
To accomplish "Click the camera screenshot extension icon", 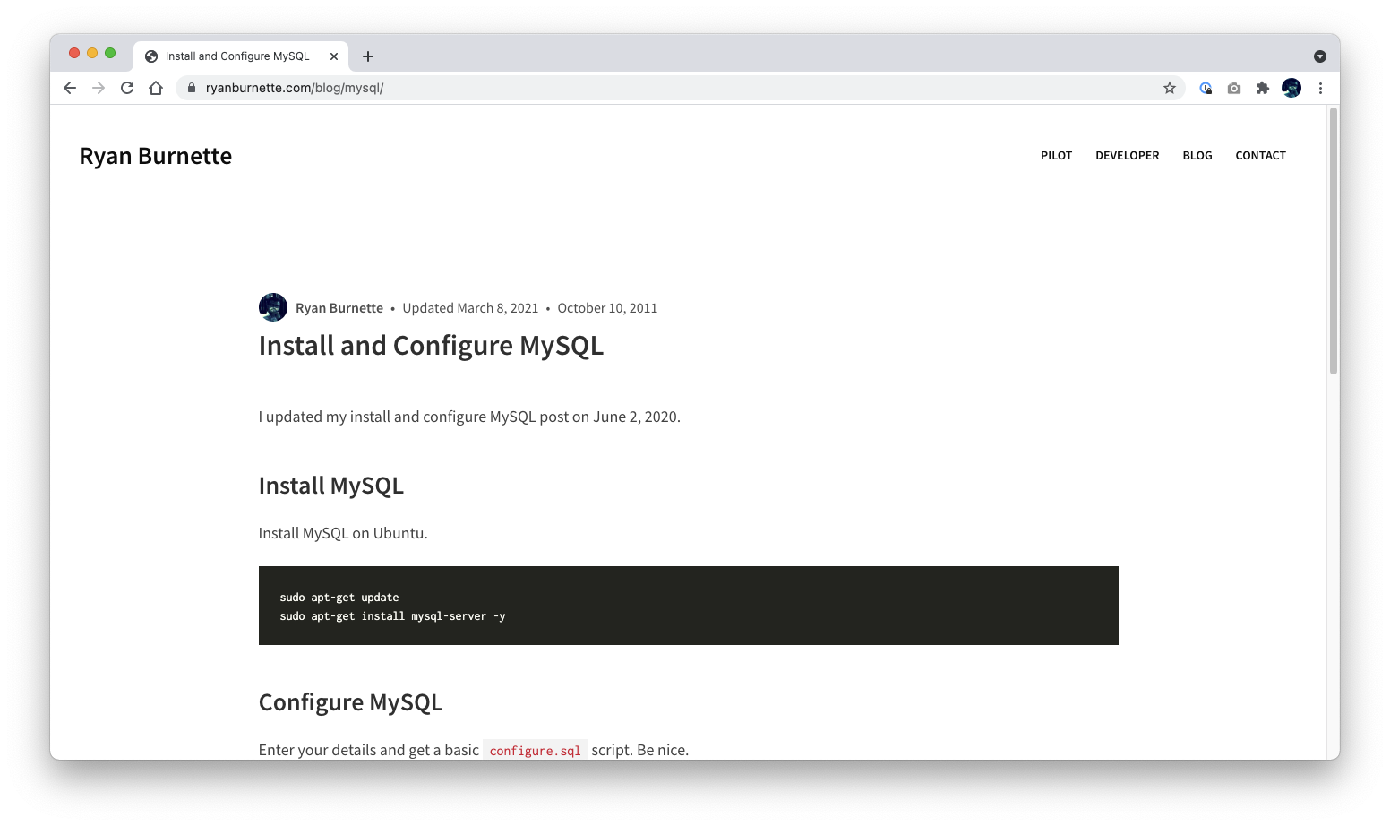I will pos(1234,88).
